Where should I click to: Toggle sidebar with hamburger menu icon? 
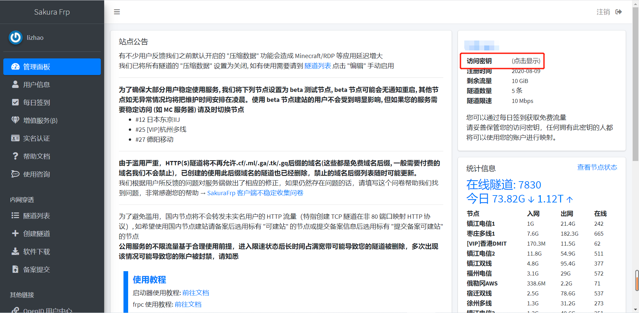pos(117,12)
